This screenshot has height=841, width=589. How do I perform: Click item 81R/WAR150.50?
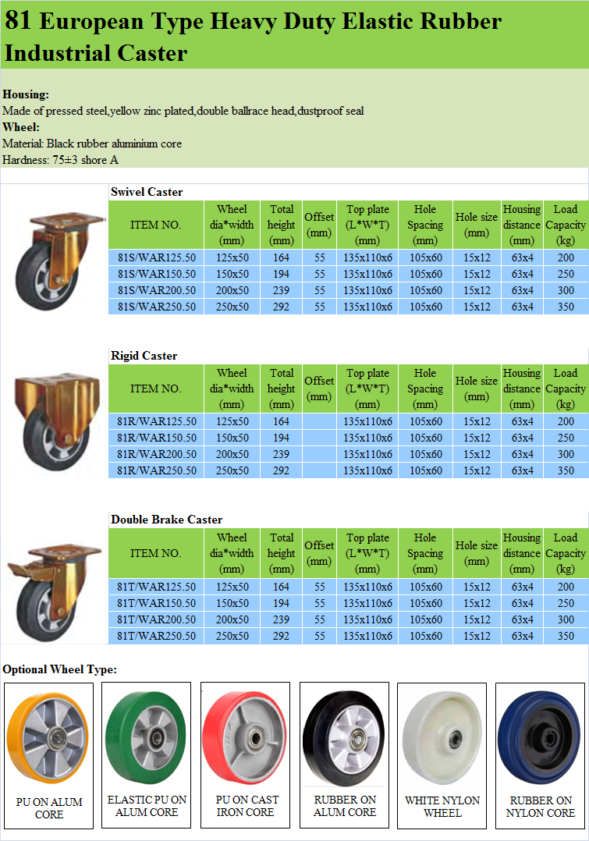pos(156,438)
